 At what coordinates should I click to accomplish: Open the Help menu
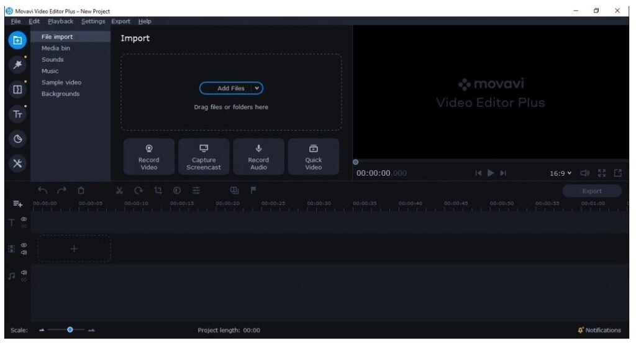[x=144, y=21]
